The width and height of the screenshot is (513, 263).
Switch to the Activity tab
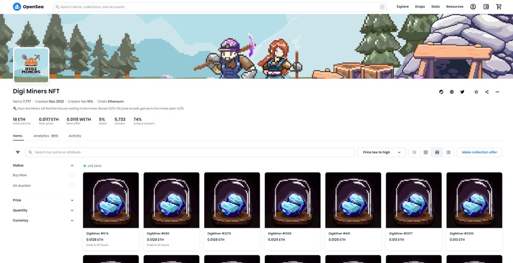click(75, 136)
